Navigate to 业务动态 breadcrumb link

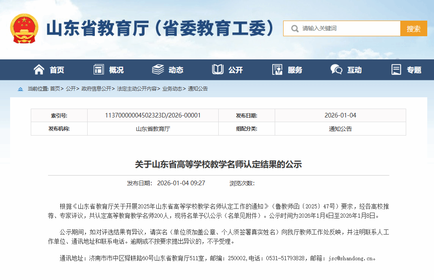pos(172,89)
